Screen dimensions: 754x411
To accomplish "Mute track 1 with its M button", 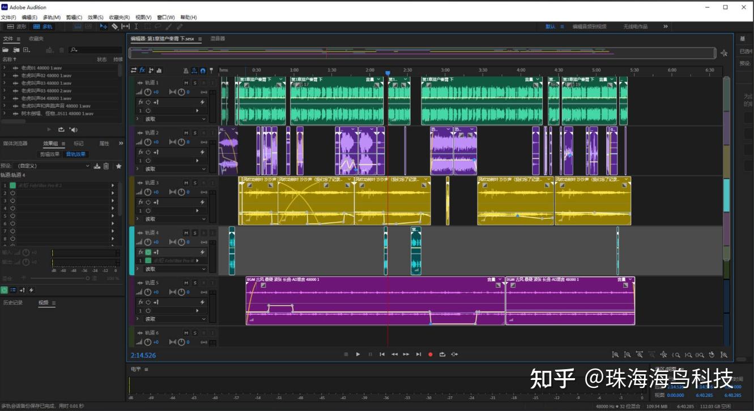I will pyautogui.click(x=186, y=83).
